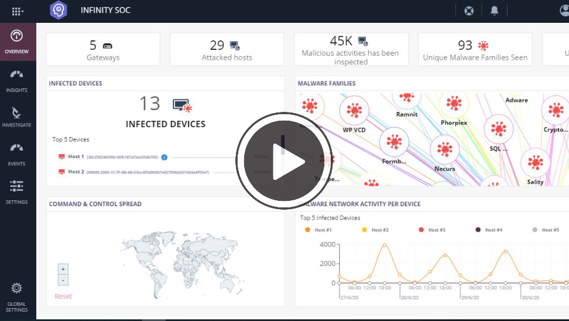
Task: Click the Host 1 device name
Action: pos(76,156)
